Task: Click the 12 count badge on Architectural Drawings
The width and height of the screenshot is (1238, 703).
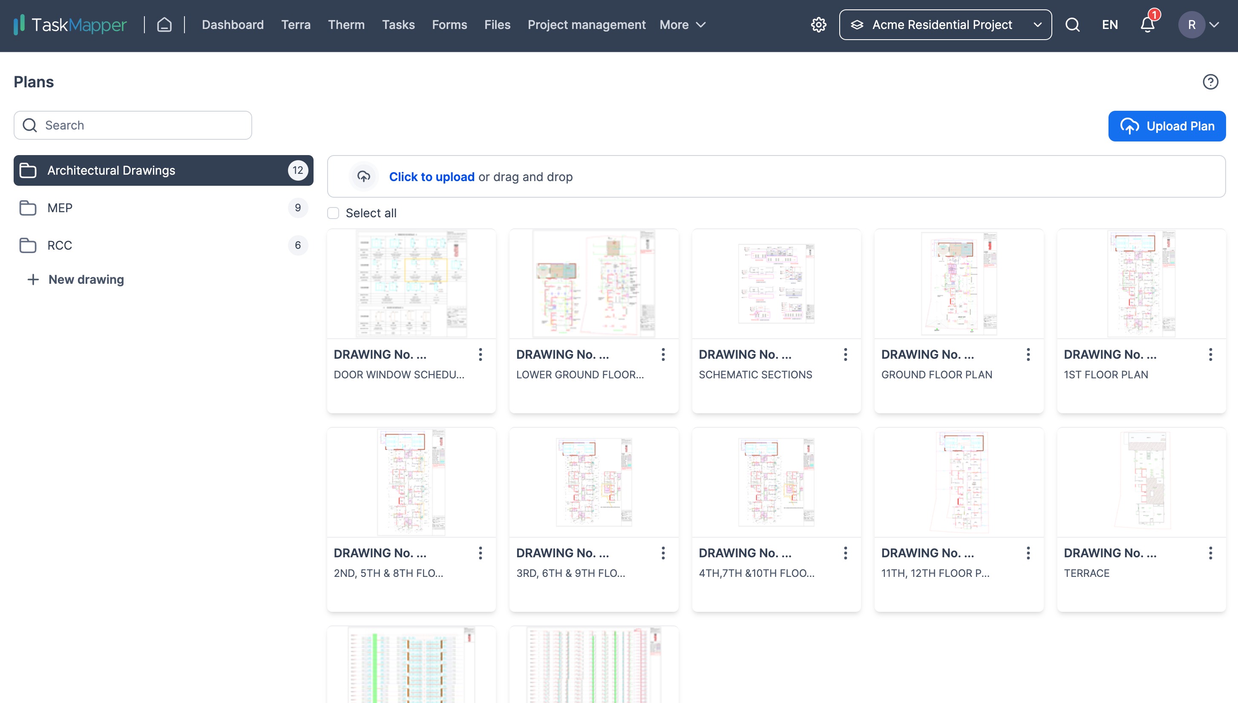Action: (298, 170)
